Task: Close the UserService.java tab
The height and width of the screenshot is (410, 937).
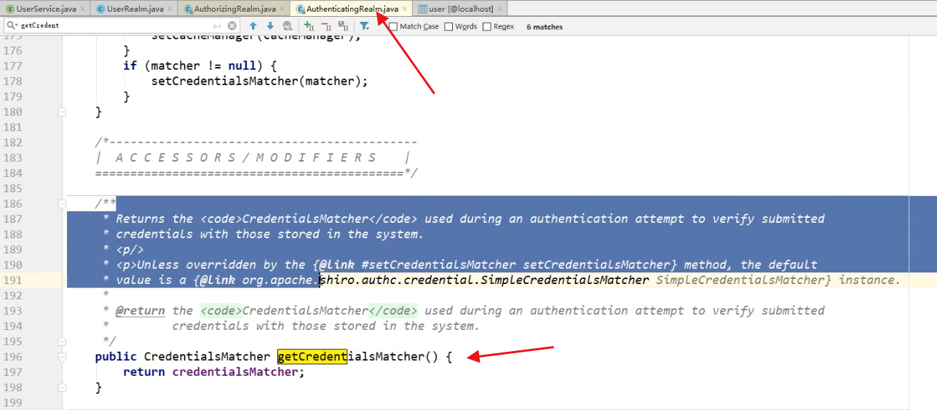Action: pyautogui.click(x=82, y=9)
